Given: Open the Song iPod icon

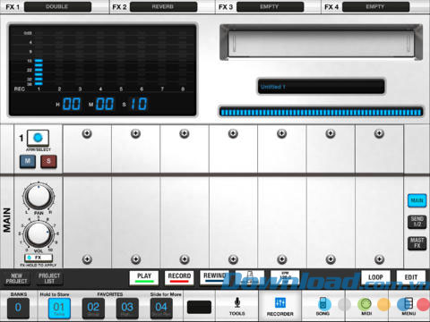Looking at the screenshot, I should [x=322, y=303].
